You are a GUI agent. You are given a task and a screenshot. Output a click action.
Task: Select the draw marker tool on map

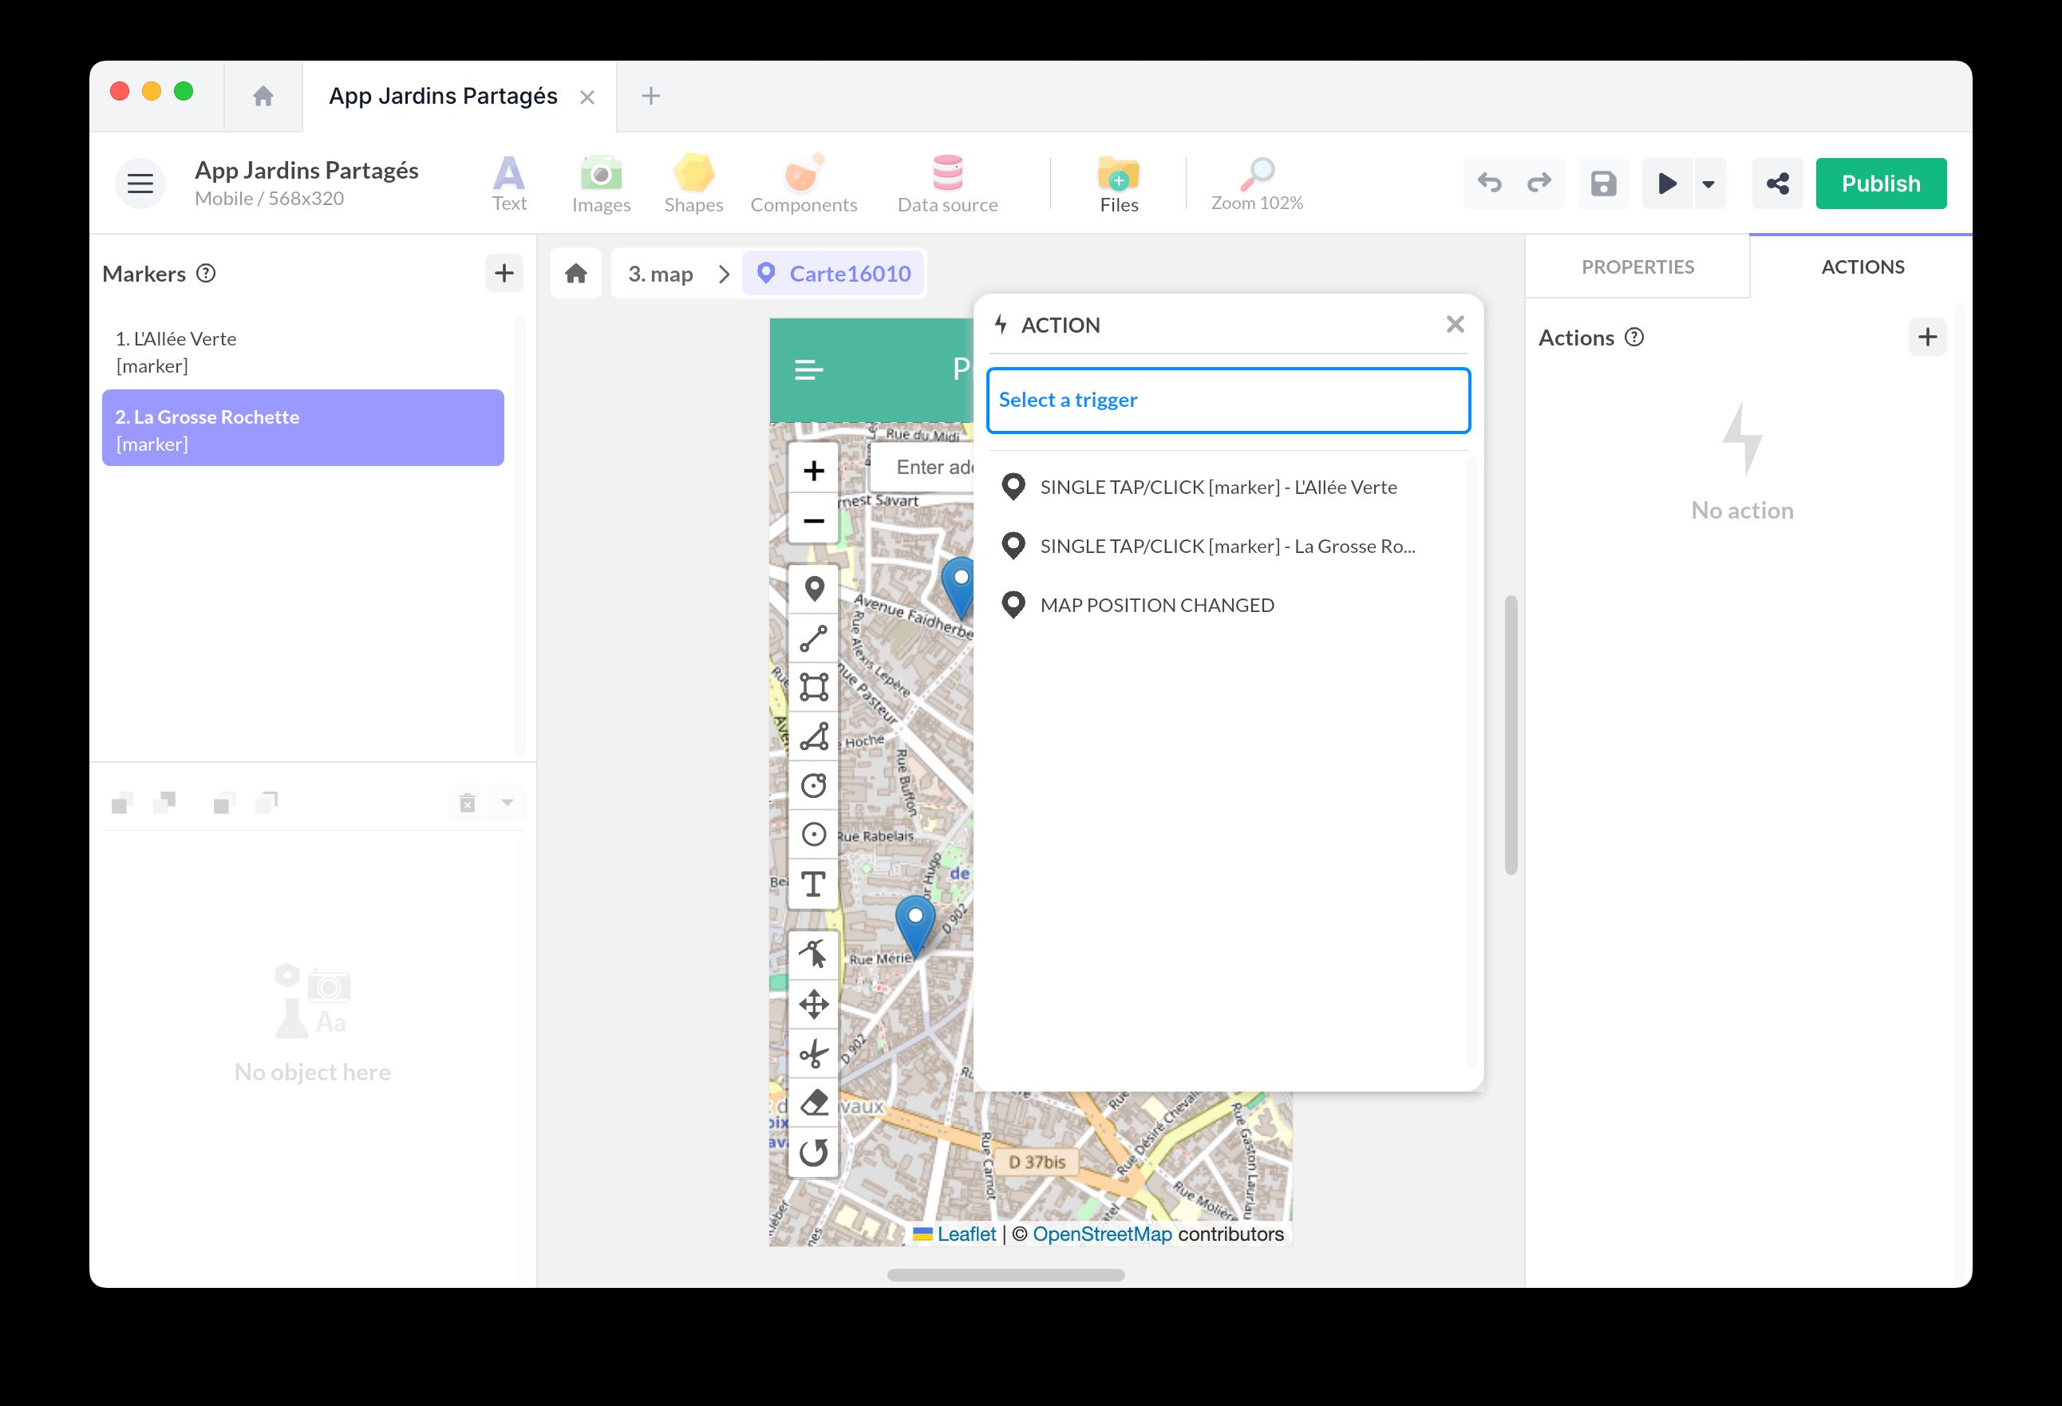[x=814, y=589]
